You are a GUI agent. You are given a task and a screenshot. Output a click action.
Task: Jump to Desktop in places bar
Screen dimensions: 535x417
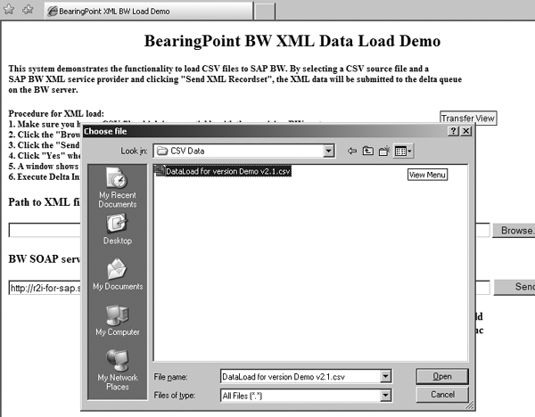coord(117,230)
